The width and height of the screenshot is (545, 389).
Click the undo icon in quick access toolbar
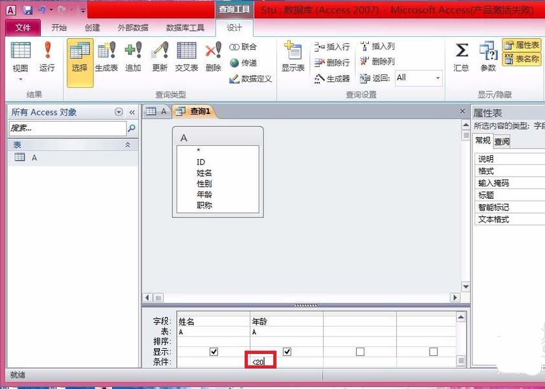[41, 10]
